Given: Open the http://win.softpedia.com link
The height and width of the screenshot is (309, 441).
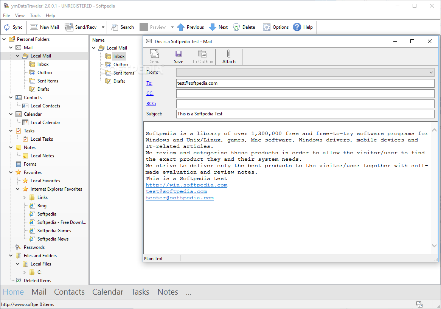Looking at the screenshot, I should (x=186, y=185).
